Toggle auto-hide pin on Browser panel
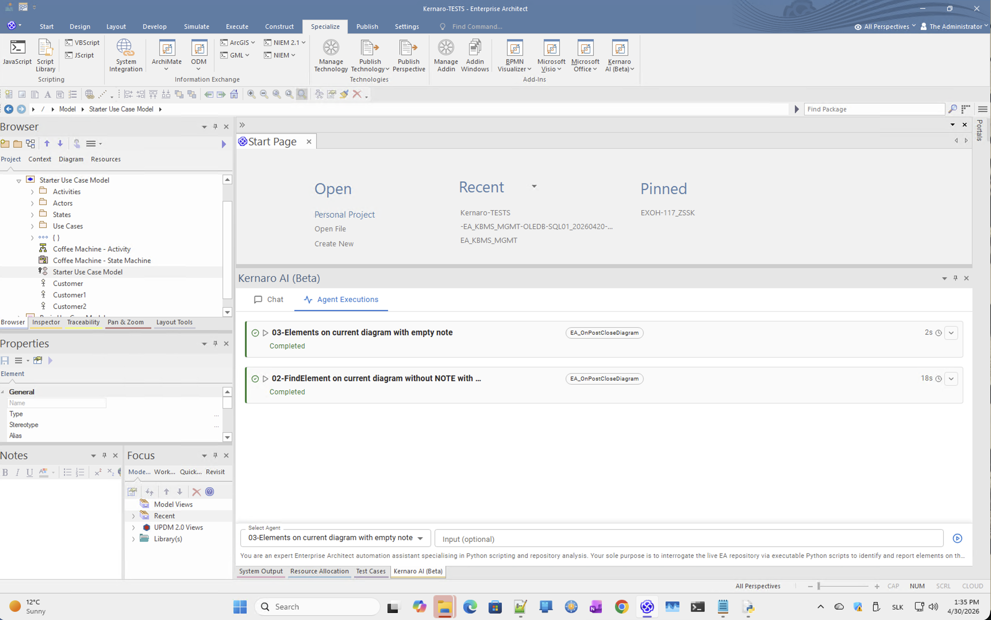 [x=215, y=127]
